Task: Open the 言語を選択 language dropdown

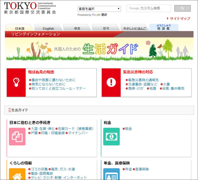Action: (99, 9)
